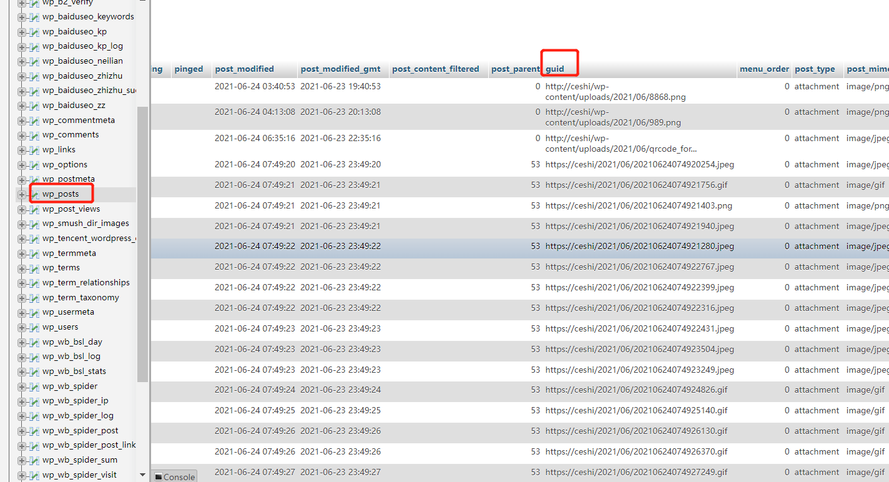Sort rows by post_type column header
Viewport: 889px width, 482px height.
(814, 69)
